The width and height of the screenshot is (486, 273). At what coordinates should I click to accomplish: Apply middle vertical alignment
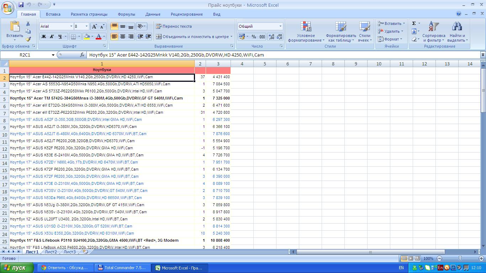(123, 26)
